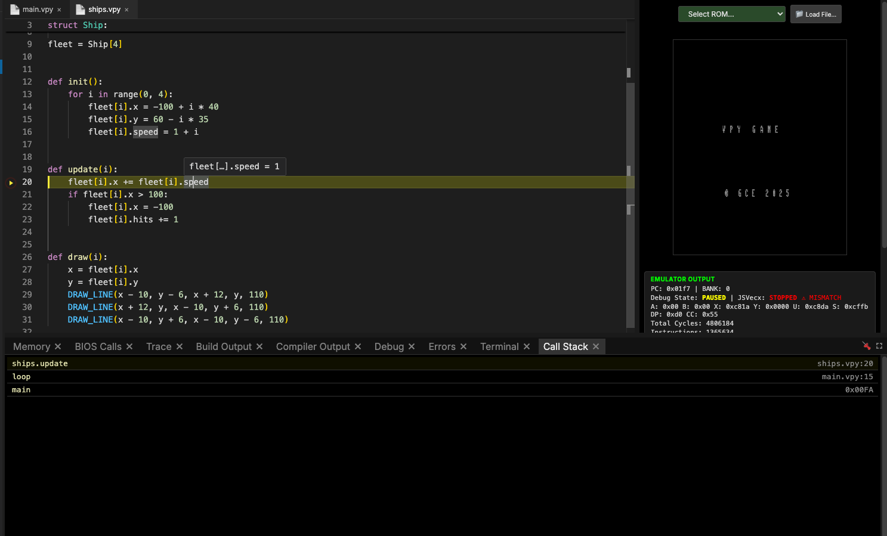Image resolution: width=887 pixels, height=536 pixels.
Task: Click the 'def draw(i):' code line
Action: tap(78, 258)
